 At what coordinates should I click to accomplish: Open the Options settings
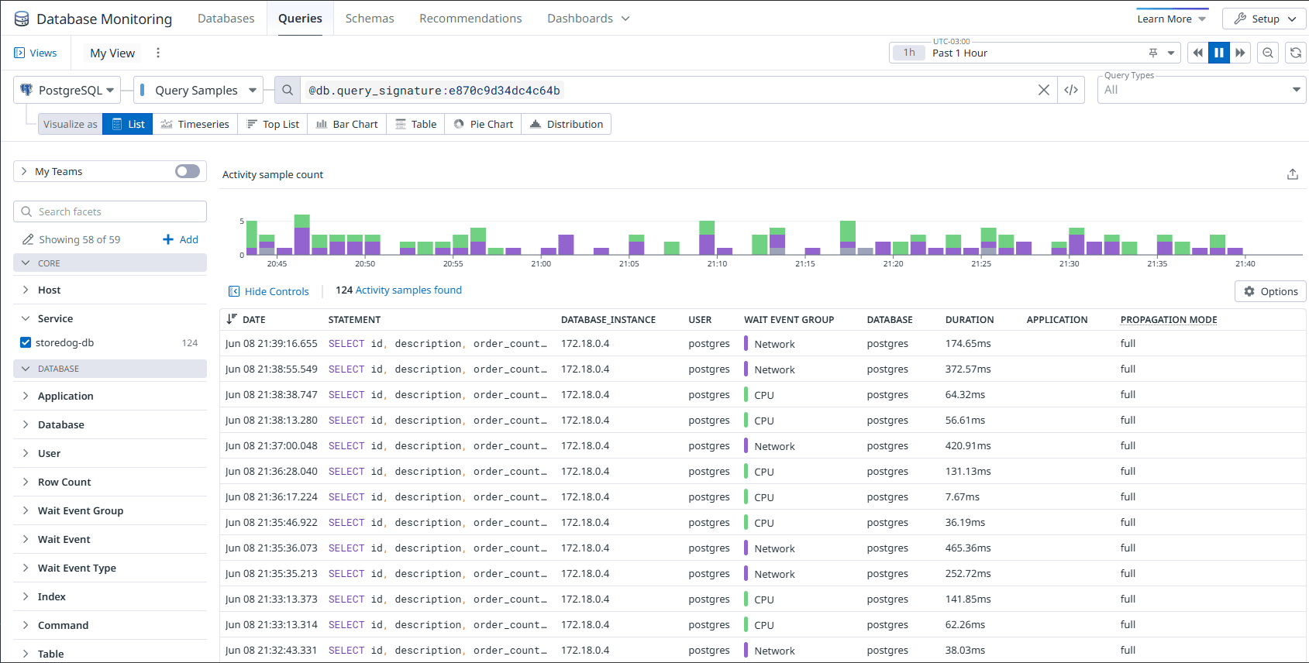[1270, 291]
